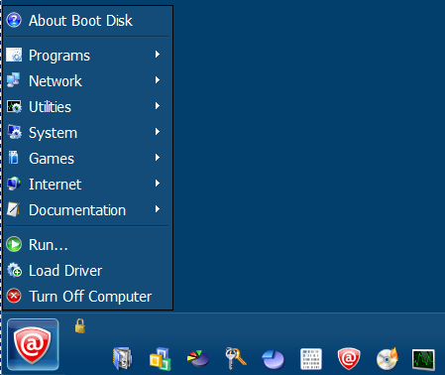Expand the Games submenu arrow

click(158, 158)
